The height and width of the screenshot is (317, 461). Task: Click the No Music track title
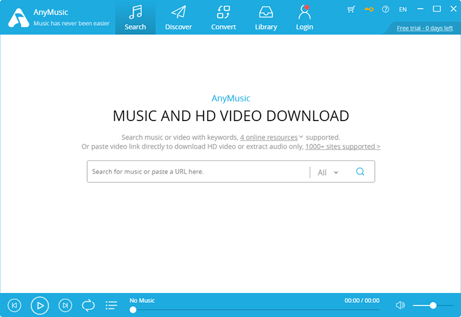[142, 300]
